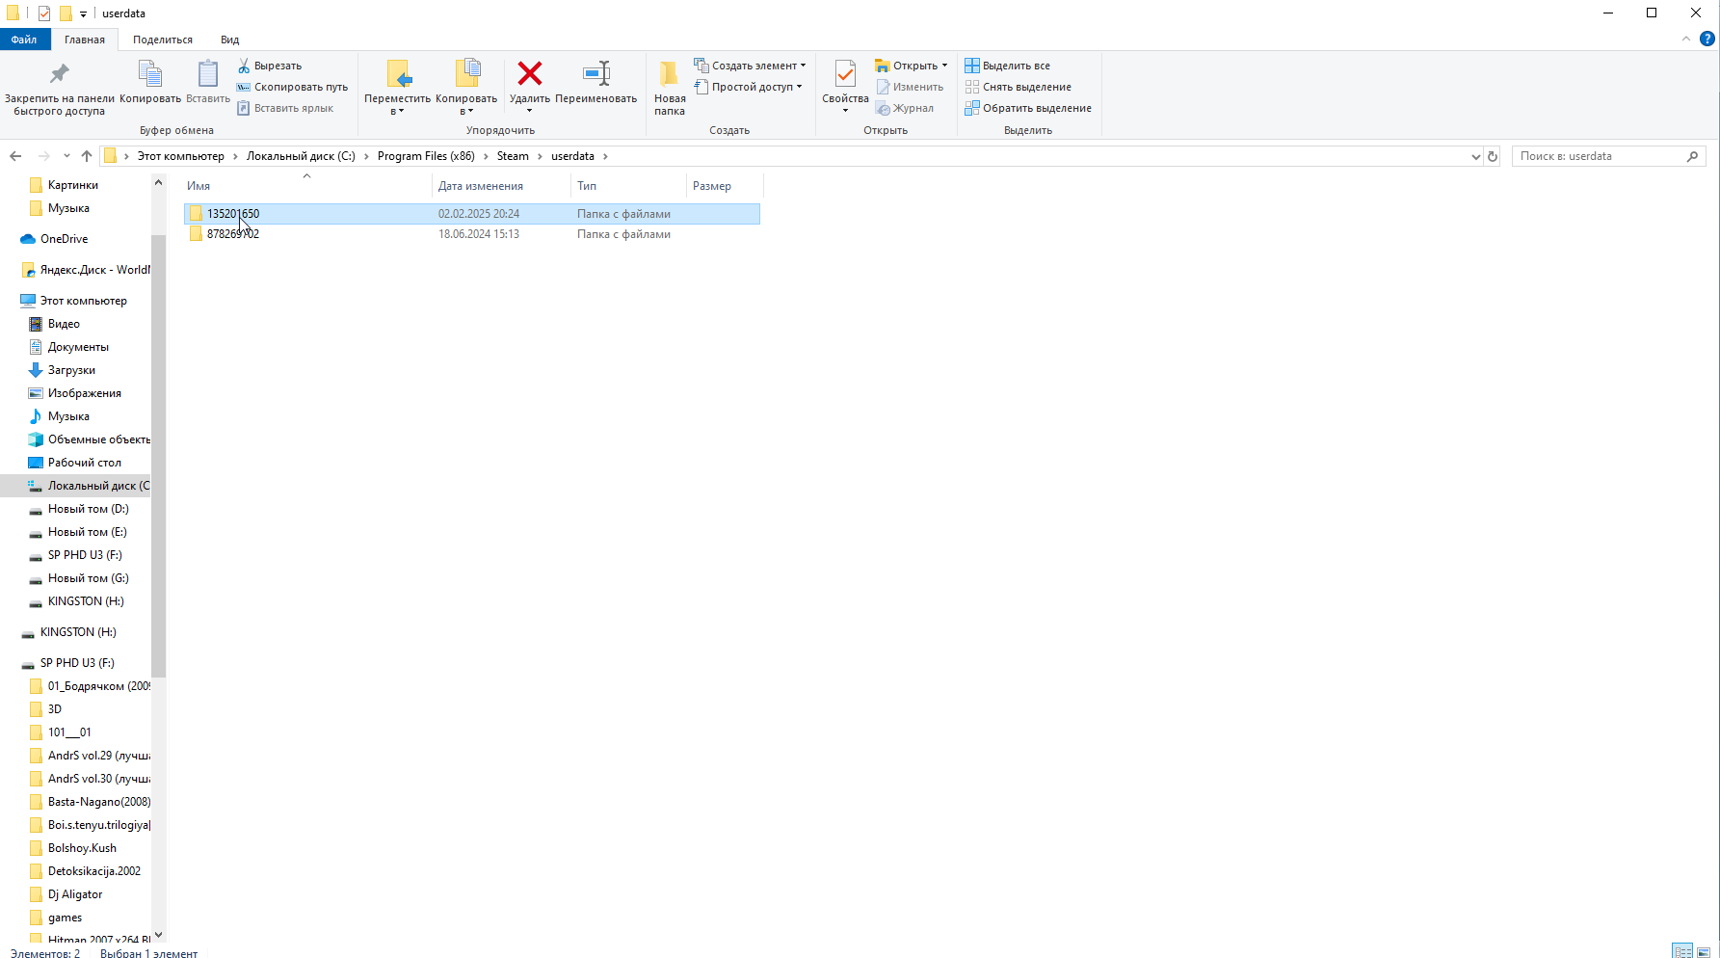Screen dimensions: 1720x958
Task: Go back with the left arrow
Action: [x=15, y=156]
